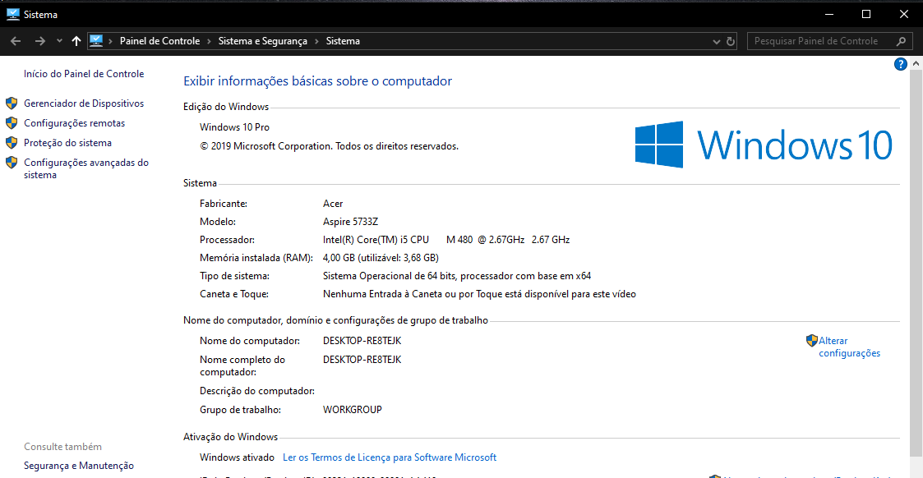This screenshot has height=478, width=923.
Task: Open Início do Painel de Controle
Action: coord(84,73)
